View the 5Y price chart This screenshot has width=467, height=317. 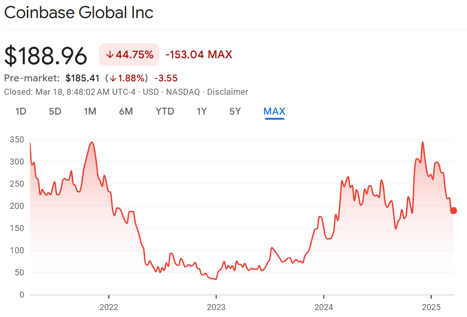(x=235, y=111)
